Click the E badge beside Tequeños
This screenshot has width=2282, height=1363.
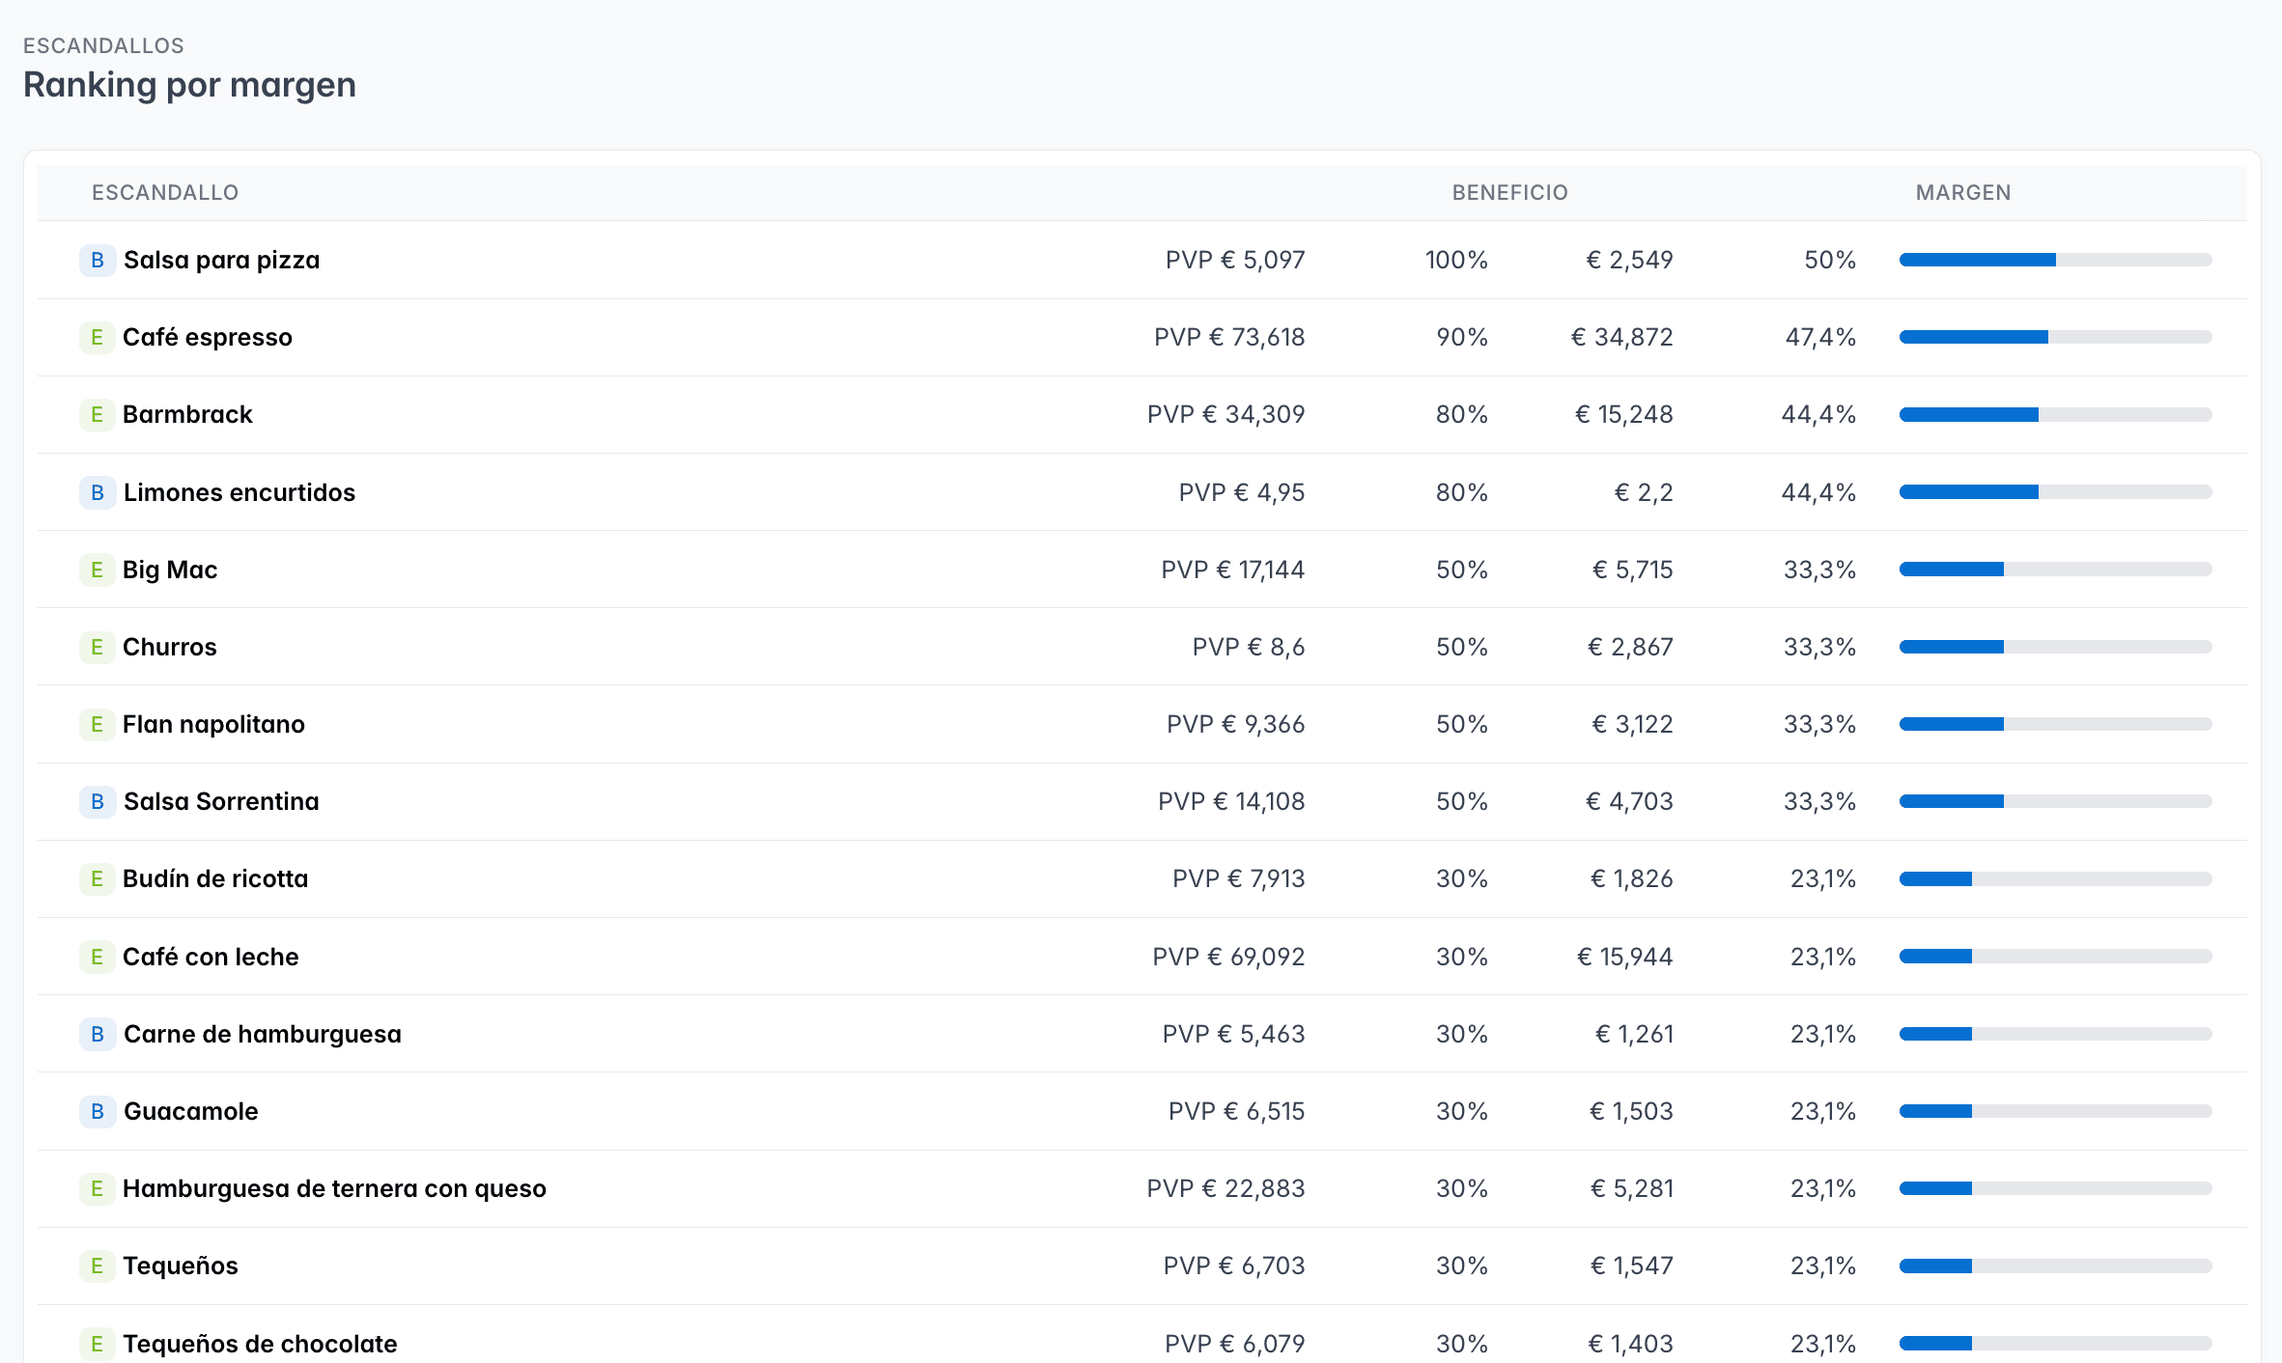[x=97, y=1266]
